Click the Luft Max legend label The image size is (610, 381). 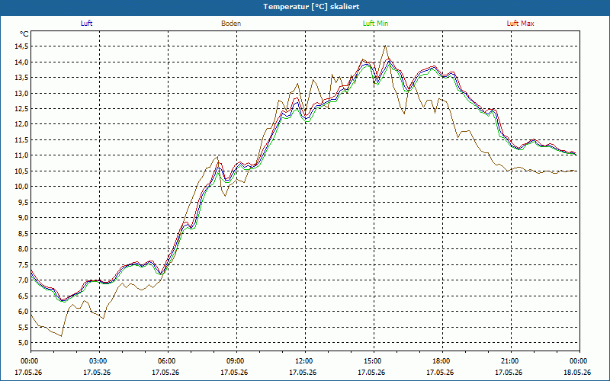tap(520, 24)
